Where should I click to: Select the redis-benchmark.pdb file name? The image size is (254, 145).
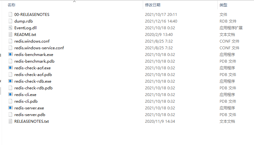(34, 61)
